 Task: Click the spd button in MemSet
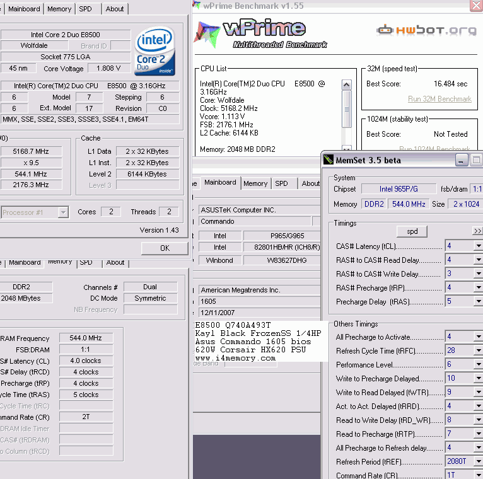(412, 231)
